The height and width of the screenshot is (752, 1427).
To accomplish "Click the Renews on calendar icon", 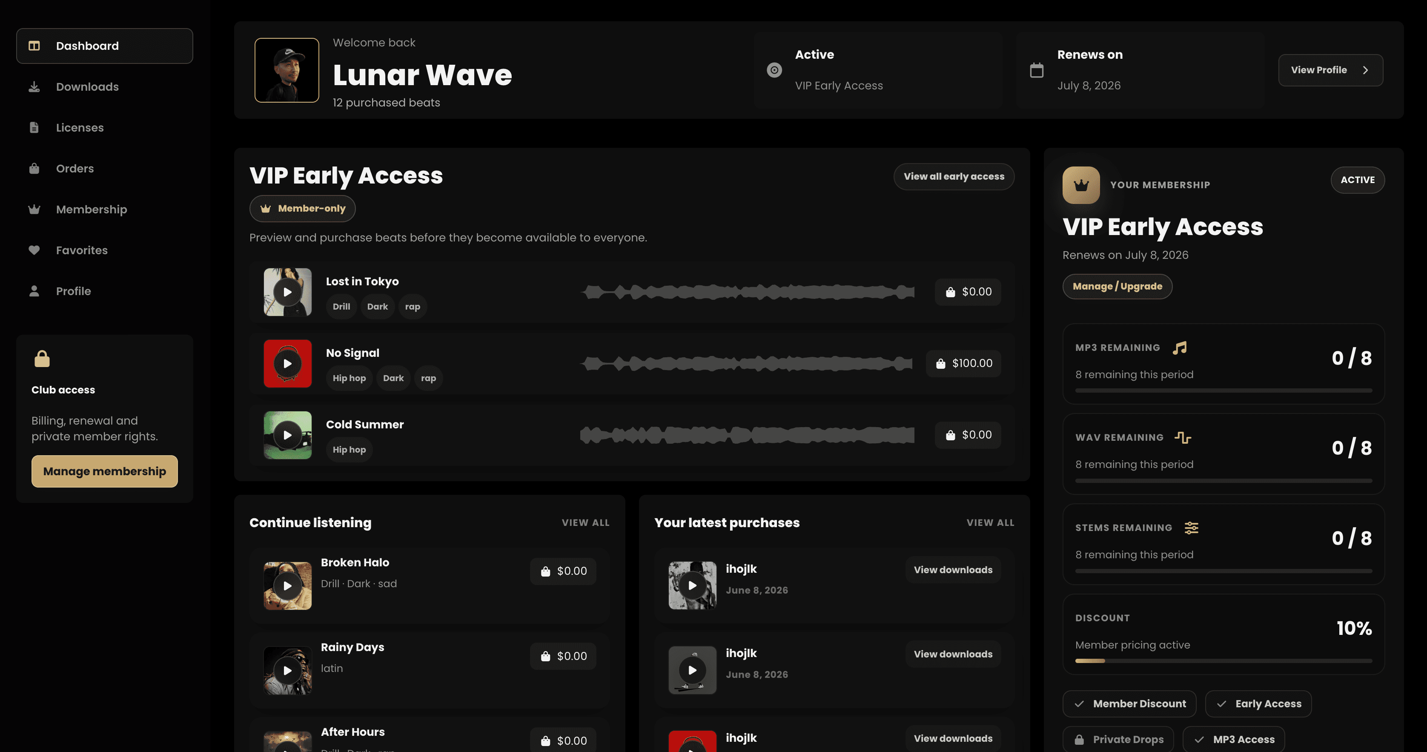I will (x=1037, y=70).
